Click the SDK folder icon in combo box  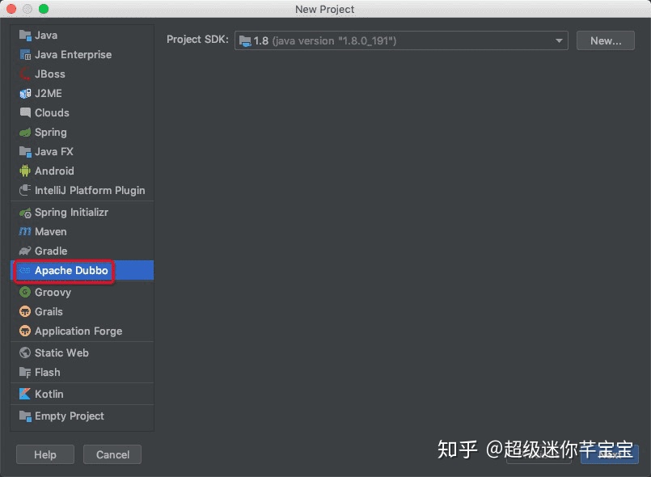pyautogui.click(x=245, y=41)
